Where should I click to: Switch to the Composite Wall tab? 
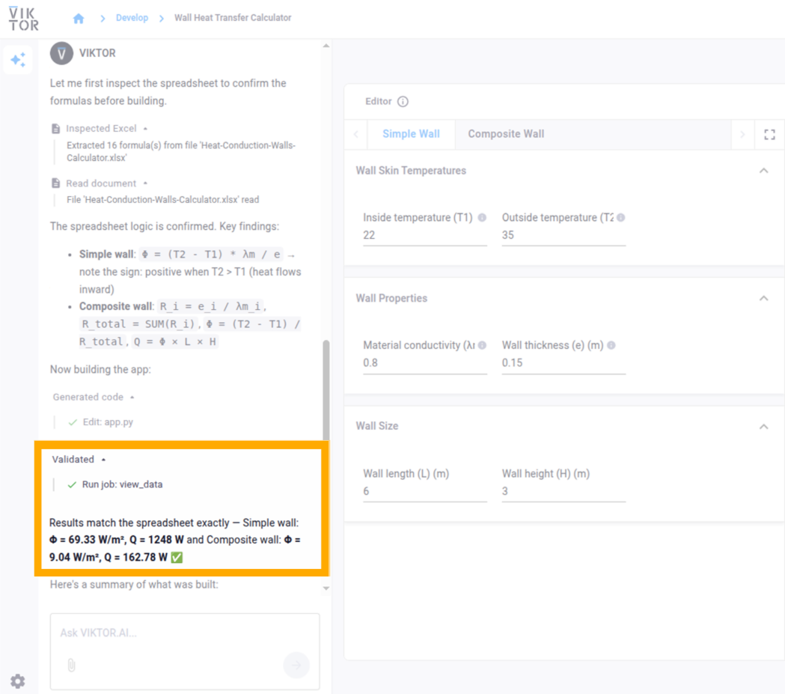pos(506,134)
